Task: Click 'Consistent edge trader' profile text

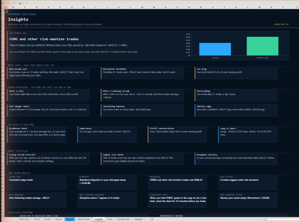Action: [21, 180]
